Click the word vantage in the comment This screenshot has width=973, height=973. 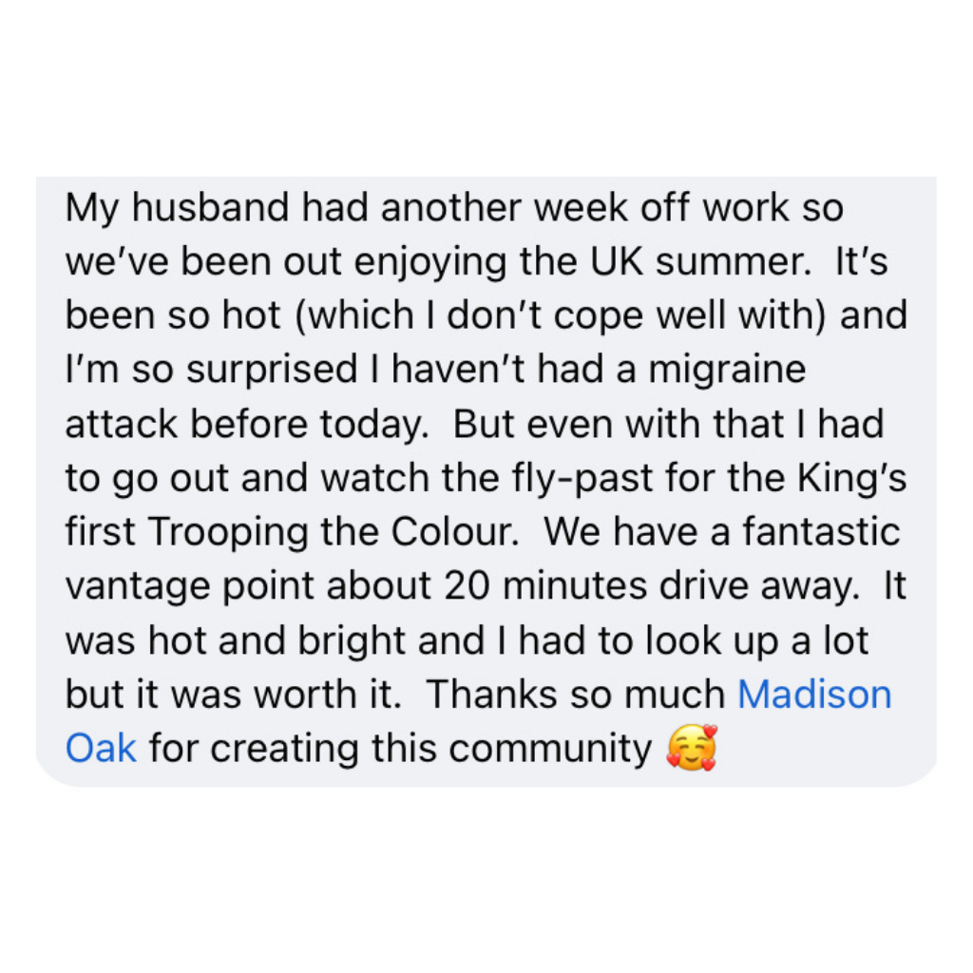pos(138,587)
